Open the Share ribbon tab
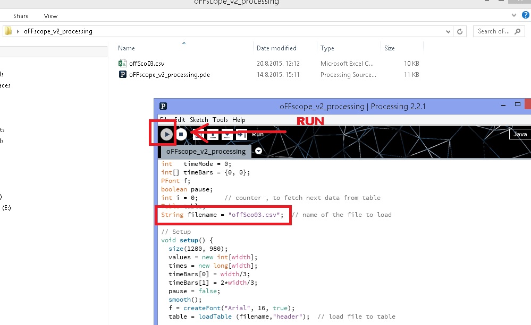 click(21, 16)
